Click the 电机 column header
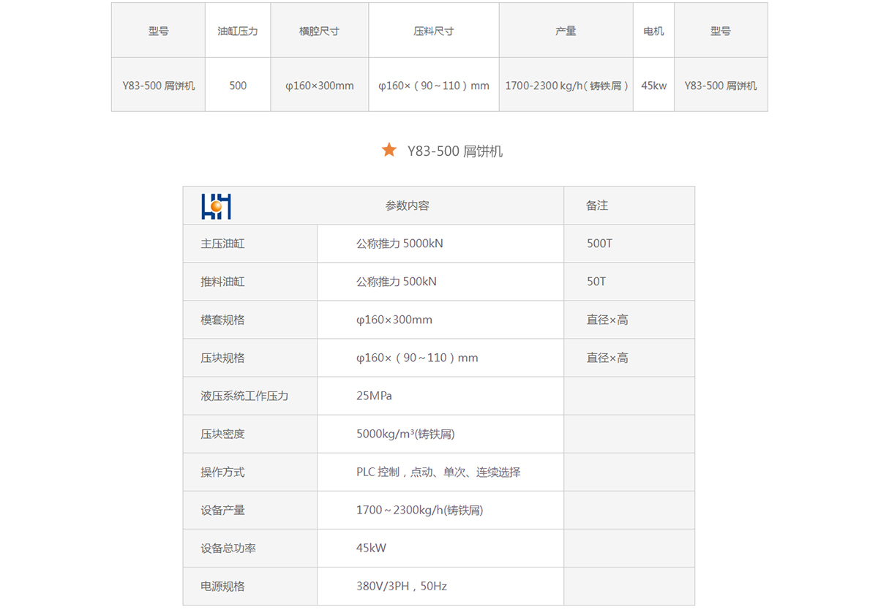 coord(653,31)
